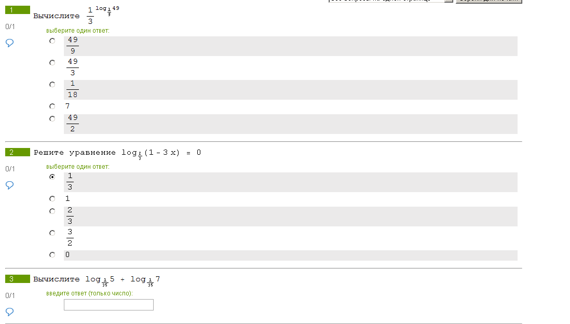Viewport: 570px width, 324px height.
Task: Click the comment bubble icon for question 3
Action: click(9, 312)
